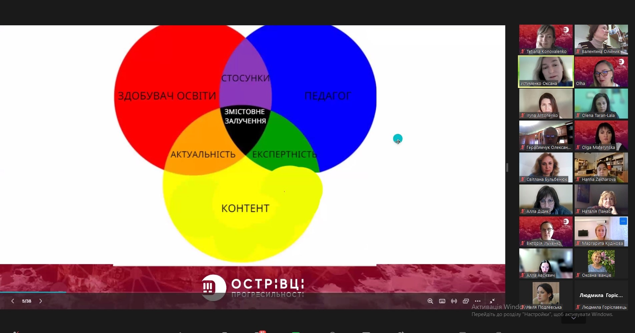Click the СТОСУНКИ label in the purple overlap
Image resolution: width=635 pixels, height=333 pixels.
[x=245, y=78]
